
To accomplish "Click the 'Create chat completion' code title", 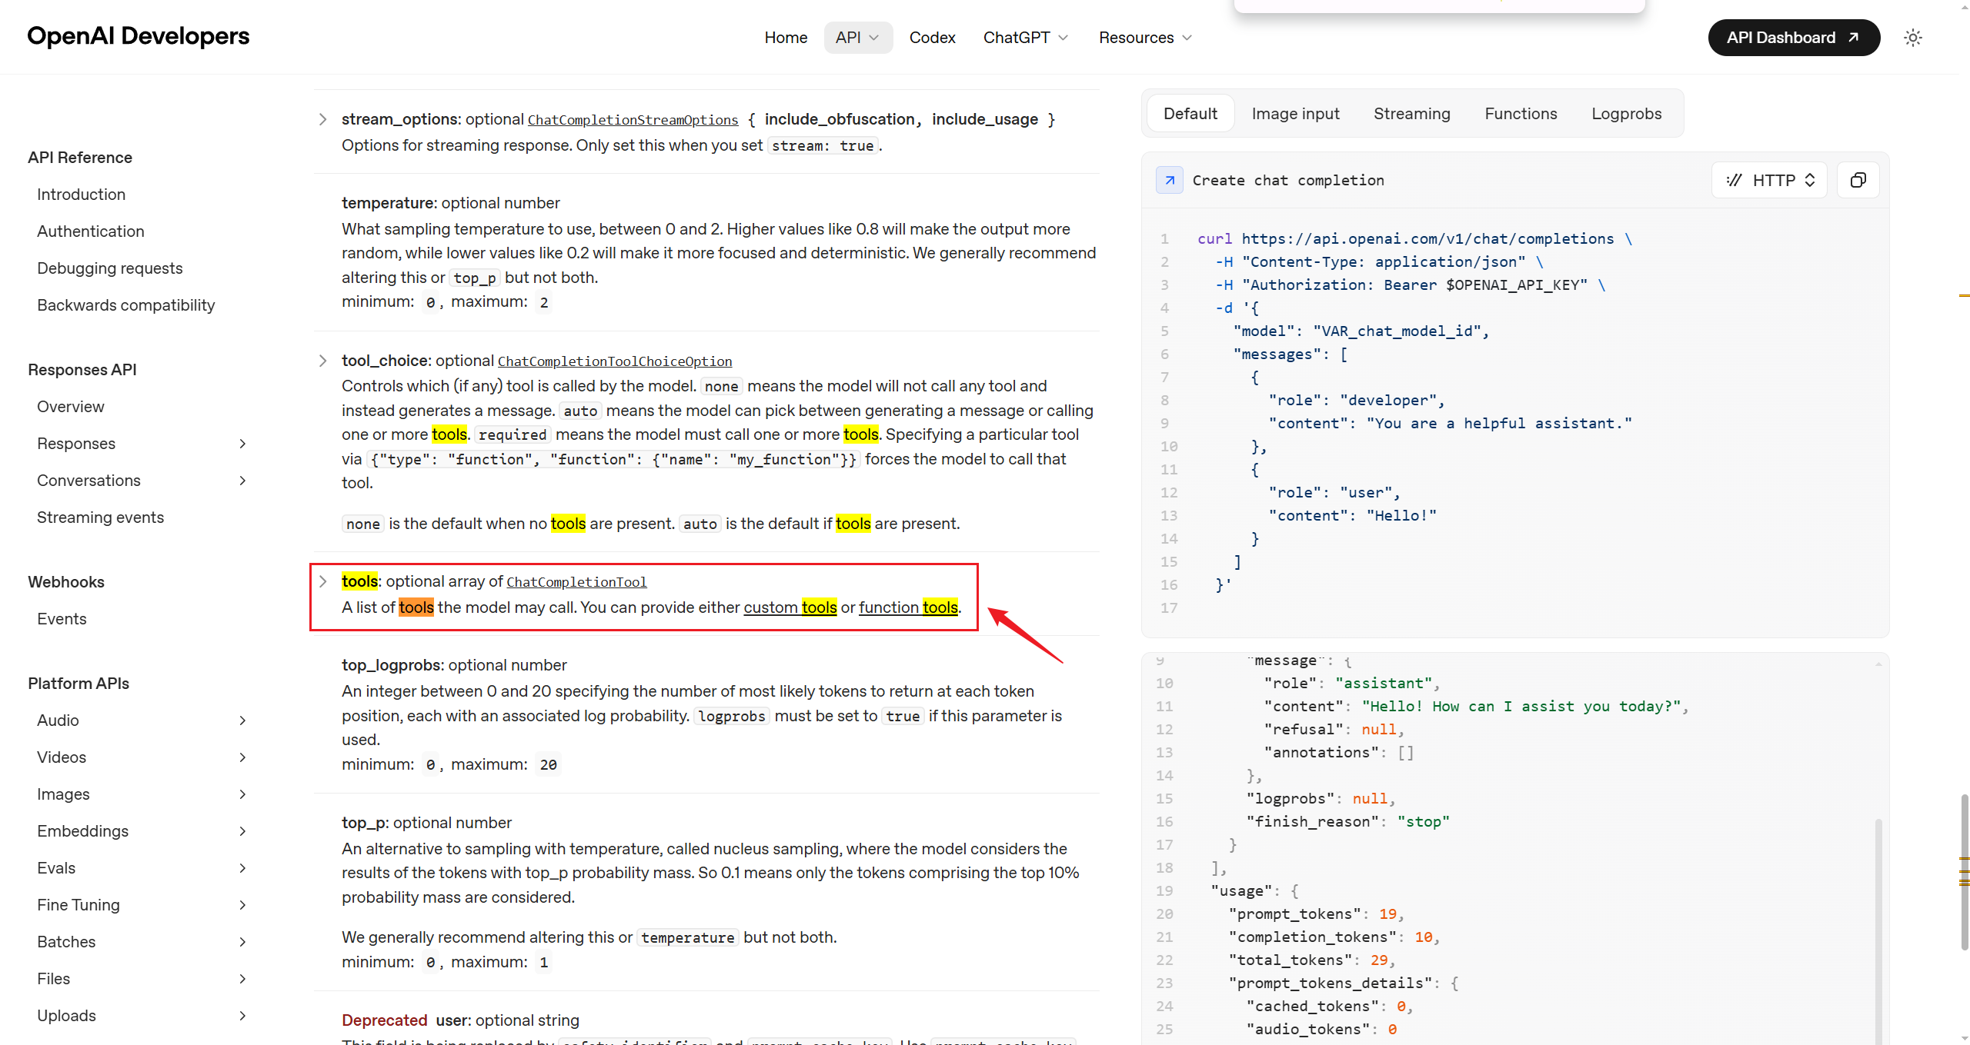I will (x=1288, y=181).
